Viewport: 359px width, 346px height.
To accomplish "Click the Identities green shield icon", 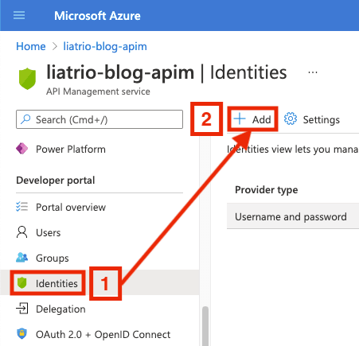I will pos(21,282).
